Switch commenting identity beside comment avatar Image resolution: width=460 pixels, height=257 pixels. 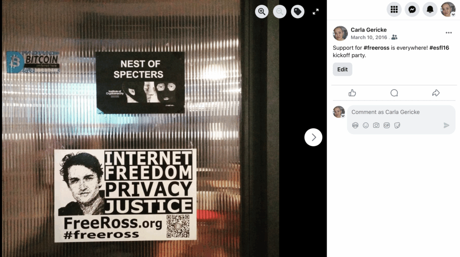point(343,116)
